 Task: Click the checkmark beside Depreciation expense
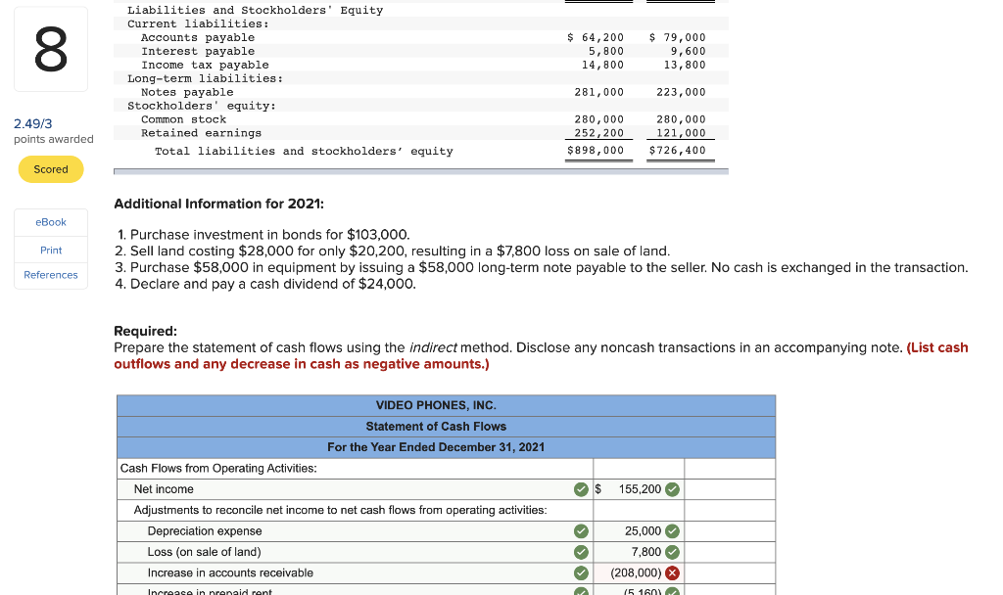click(x=580, y=529)
